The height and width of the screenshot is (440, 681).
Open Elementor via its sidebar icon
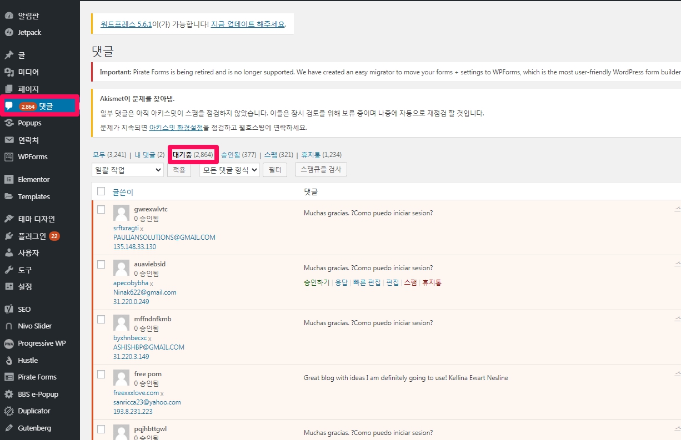click(x=9, y=179)
